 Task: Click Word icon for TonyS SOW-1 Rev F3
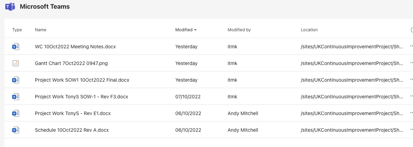click(x=16, y=97)
